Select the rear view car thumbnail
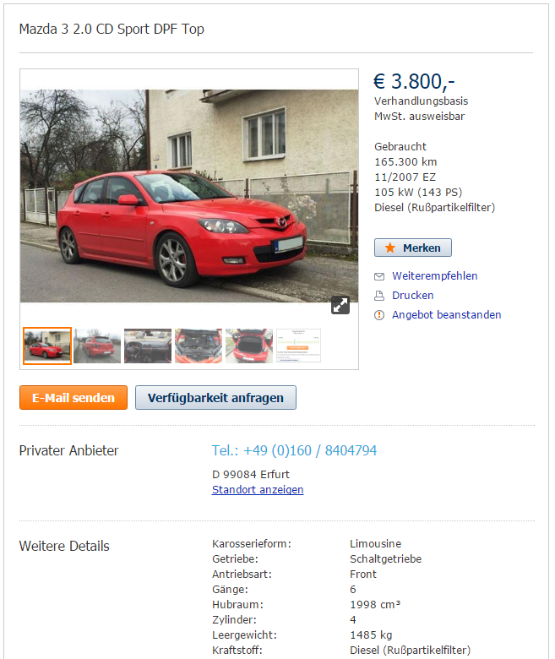555x659 pixels. point(97,346)
